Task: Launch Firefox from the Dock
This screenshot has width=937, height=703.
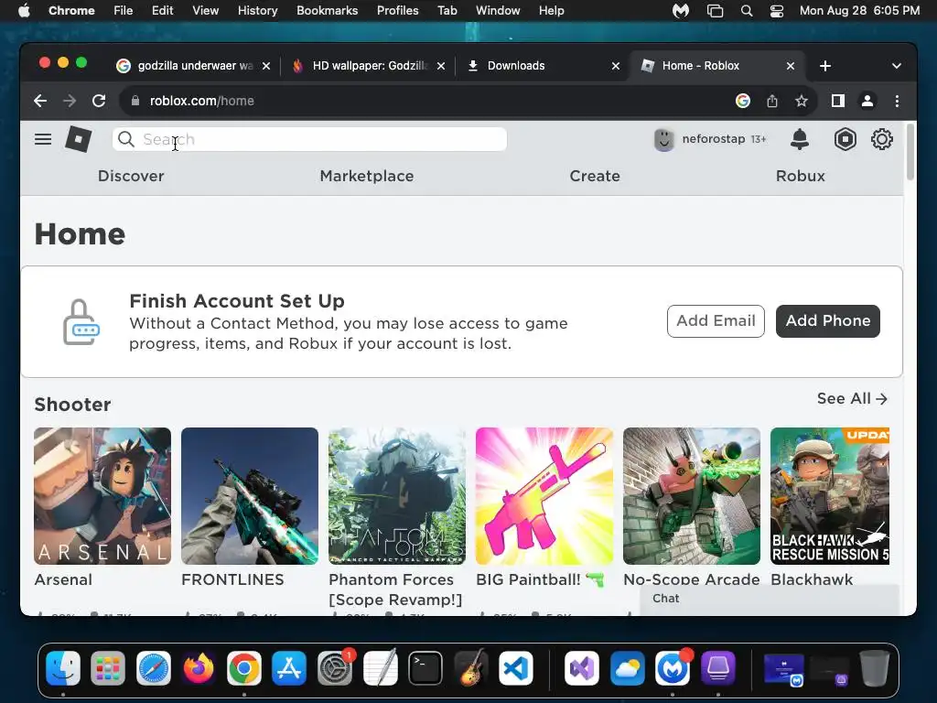Action: (x=199, y=667)
